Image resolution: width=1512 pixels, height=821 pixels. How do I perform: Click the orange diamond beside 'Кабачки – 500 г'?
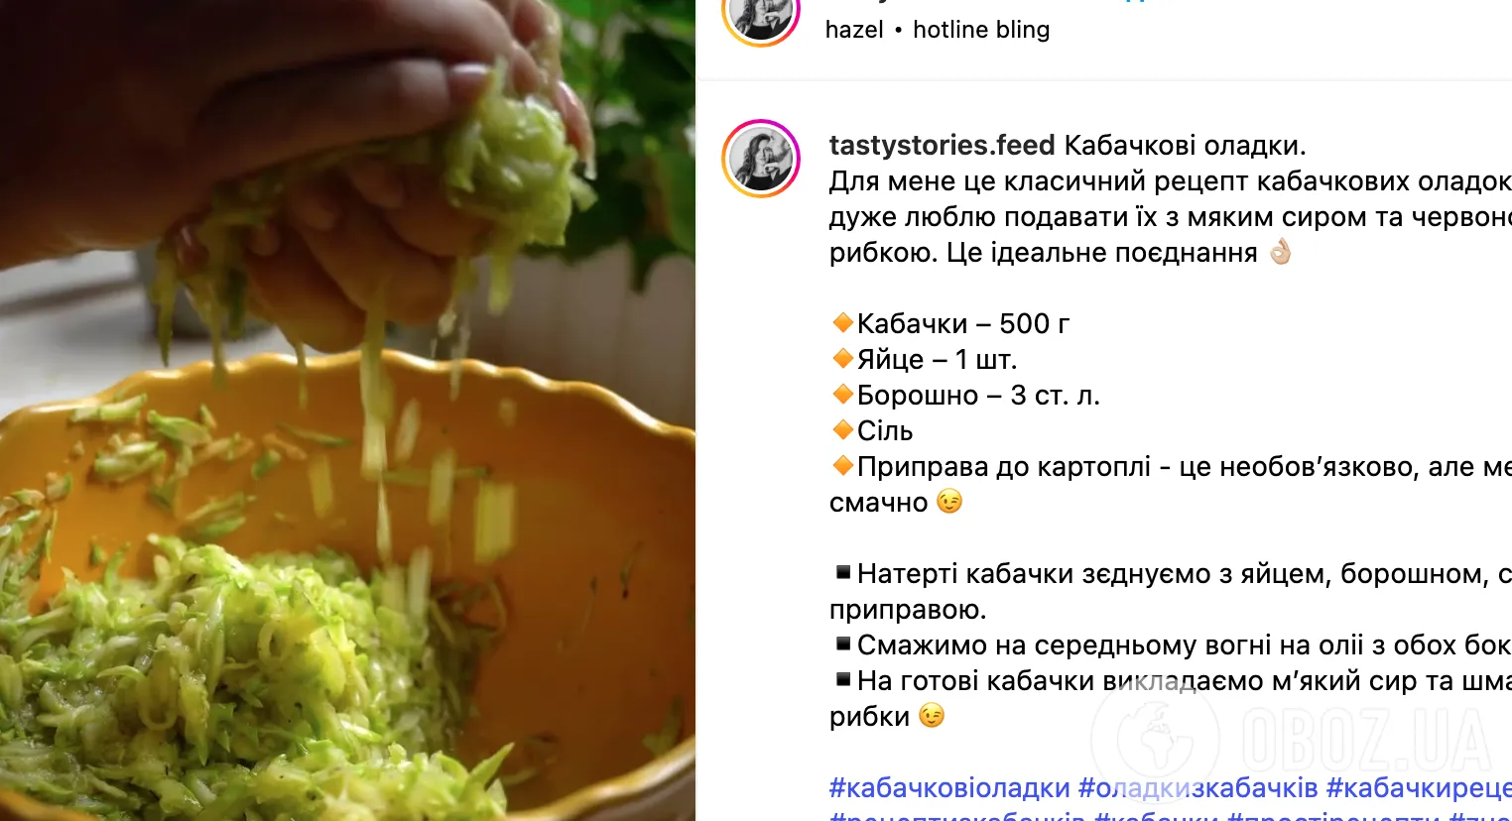pos(843,323)
